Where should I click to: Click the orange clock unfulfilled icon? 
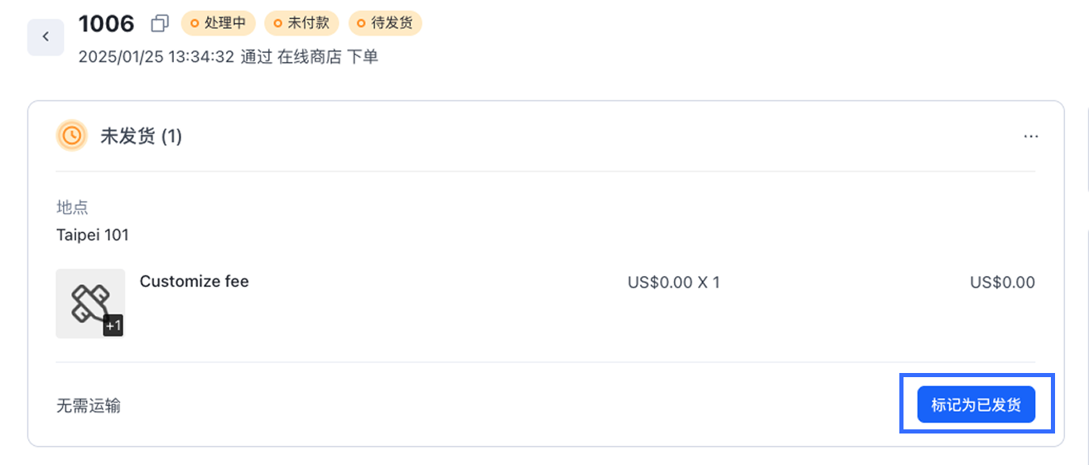pos(72,136)
